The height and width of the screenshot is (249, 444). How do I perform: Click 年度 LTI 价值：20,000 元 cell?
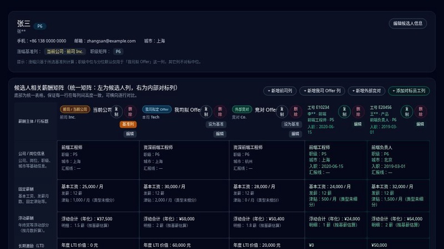267,244
